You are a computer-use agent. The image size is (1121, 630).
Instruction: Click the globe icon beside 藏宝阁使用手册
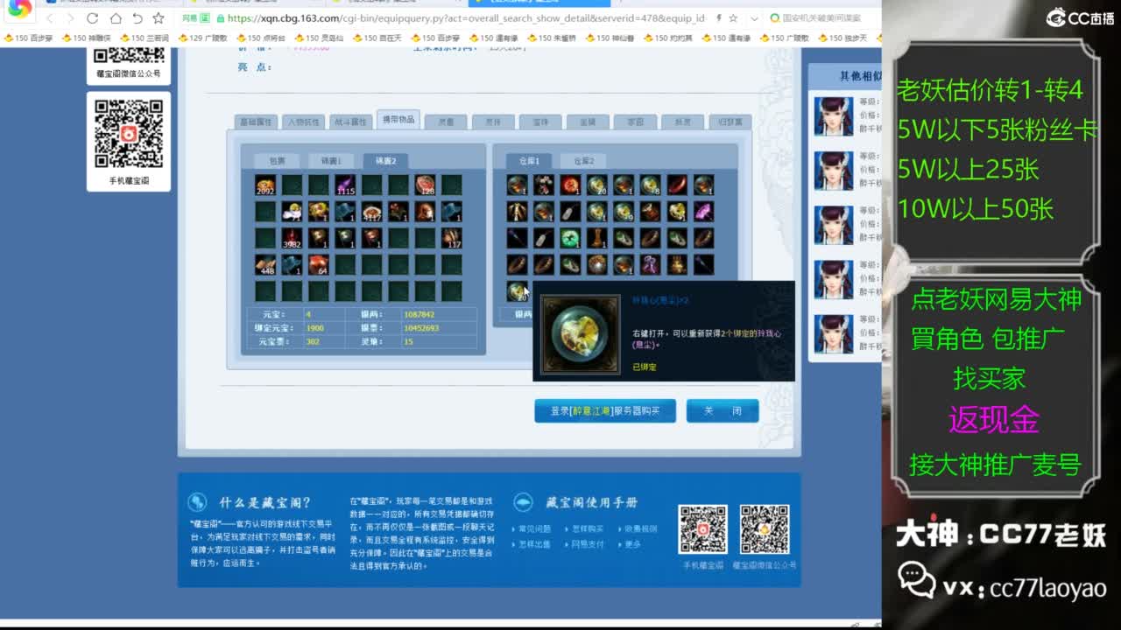tap(523, 501)
